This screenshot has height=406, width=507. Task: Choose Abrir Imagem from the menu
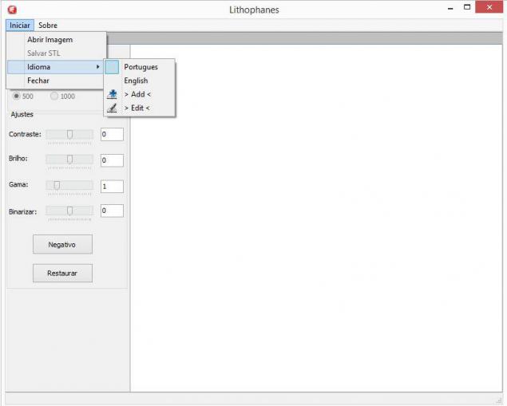(x=56, y=40)
